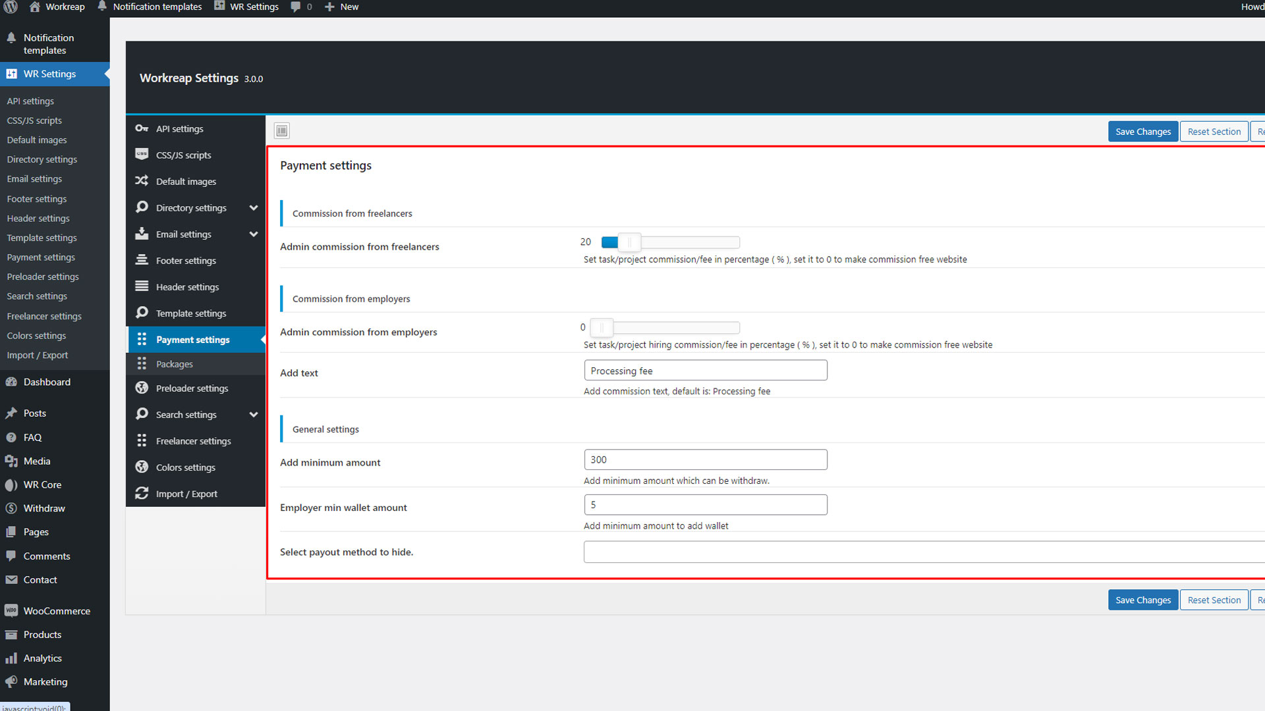Image resolution: width=1265 pixels, height=711 pixels.
Task: Click the WooCommerce icon in left sidebar
Action: pos(11,611)
